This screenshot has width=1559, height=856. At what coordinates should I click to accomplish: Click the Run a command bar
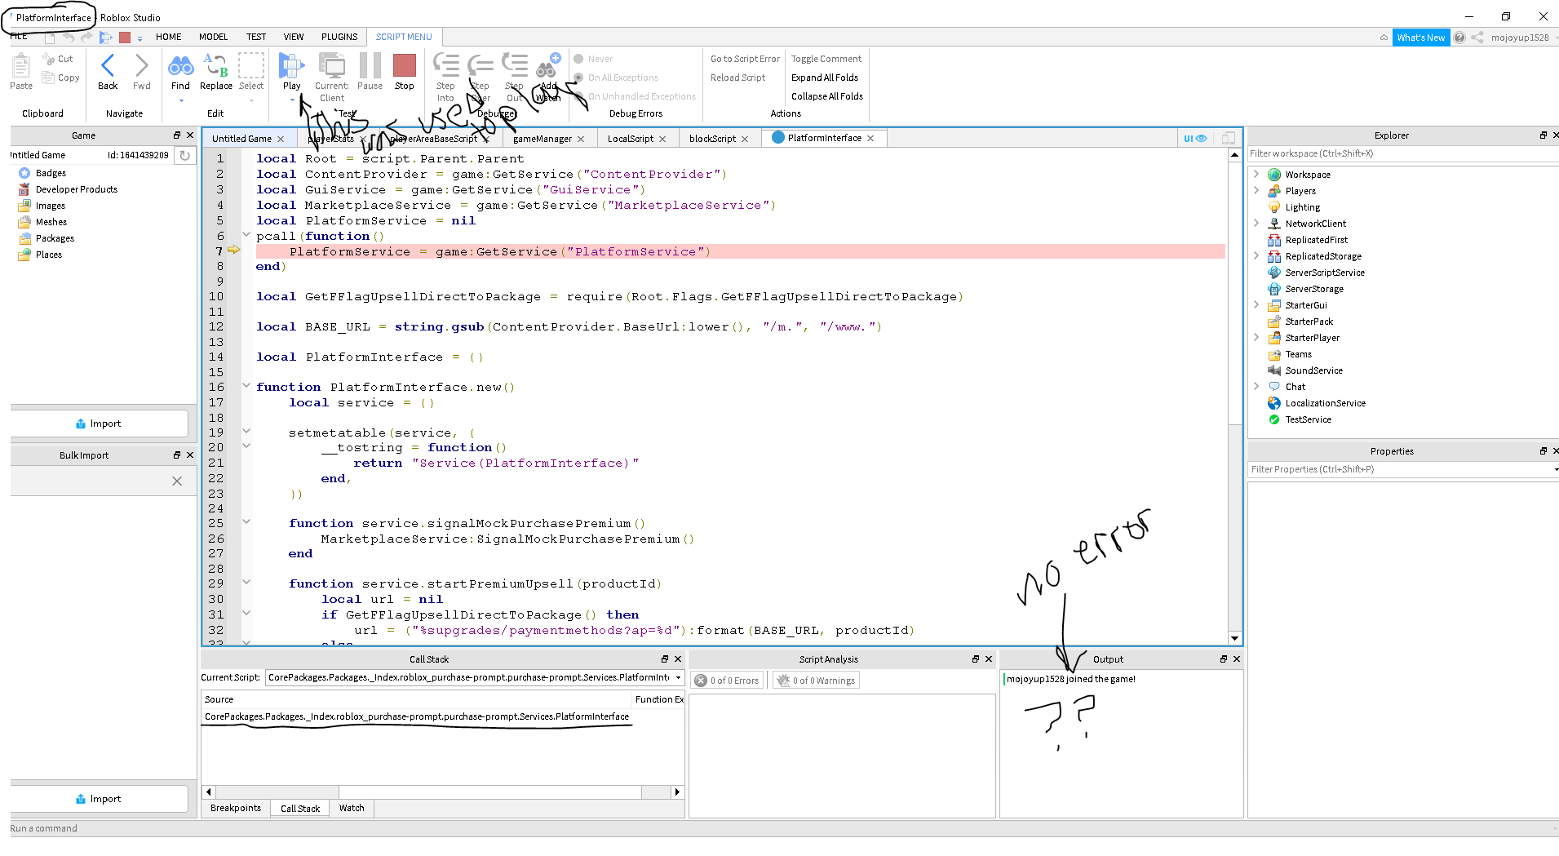pos(783,828)
